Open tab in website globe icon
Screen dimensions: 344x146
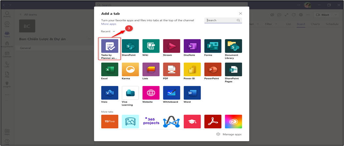pos(301,15)
